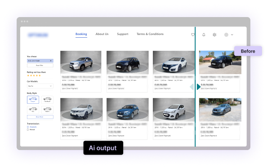Go to the Support tab
Screen dimensions: 267x168
coord(123,34)
